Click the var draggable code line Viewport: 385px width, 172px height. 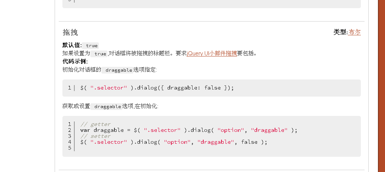188,130
